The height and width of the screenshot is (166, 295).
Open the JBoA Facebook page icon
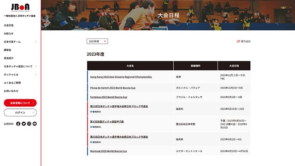tap(18, 124)
